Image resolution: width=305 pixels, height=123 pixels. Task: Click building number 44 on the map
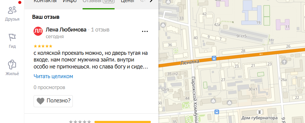click(187, 98)
